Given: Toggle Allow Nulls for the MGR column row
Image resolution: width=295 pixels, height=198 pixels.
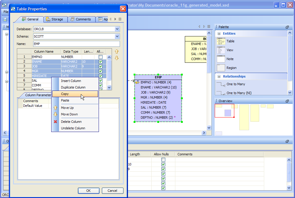Looking at the screenshot, I should tap(100, 71).
